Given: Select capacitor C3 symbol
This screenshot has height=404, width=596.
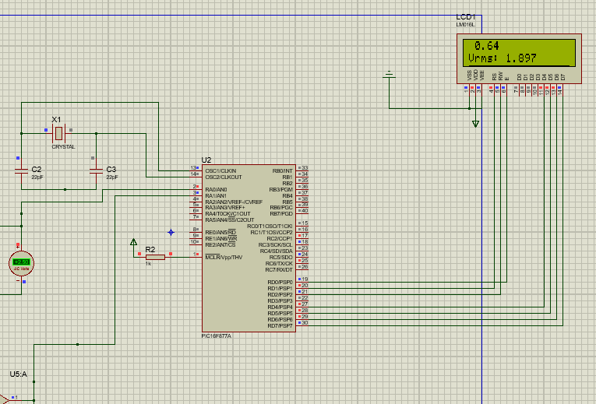Looking at the screenshot, I should click(x=96, y=171).
